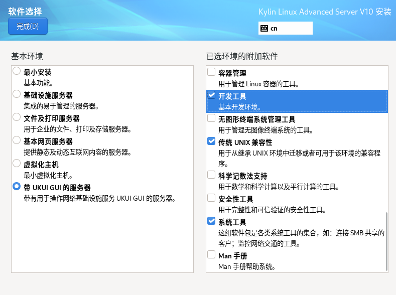The height and width of the screenshot is (295, 396).
Task: Click description 用于完整性和可信验证的安全性工具。
Action: (x=273, y=210)
